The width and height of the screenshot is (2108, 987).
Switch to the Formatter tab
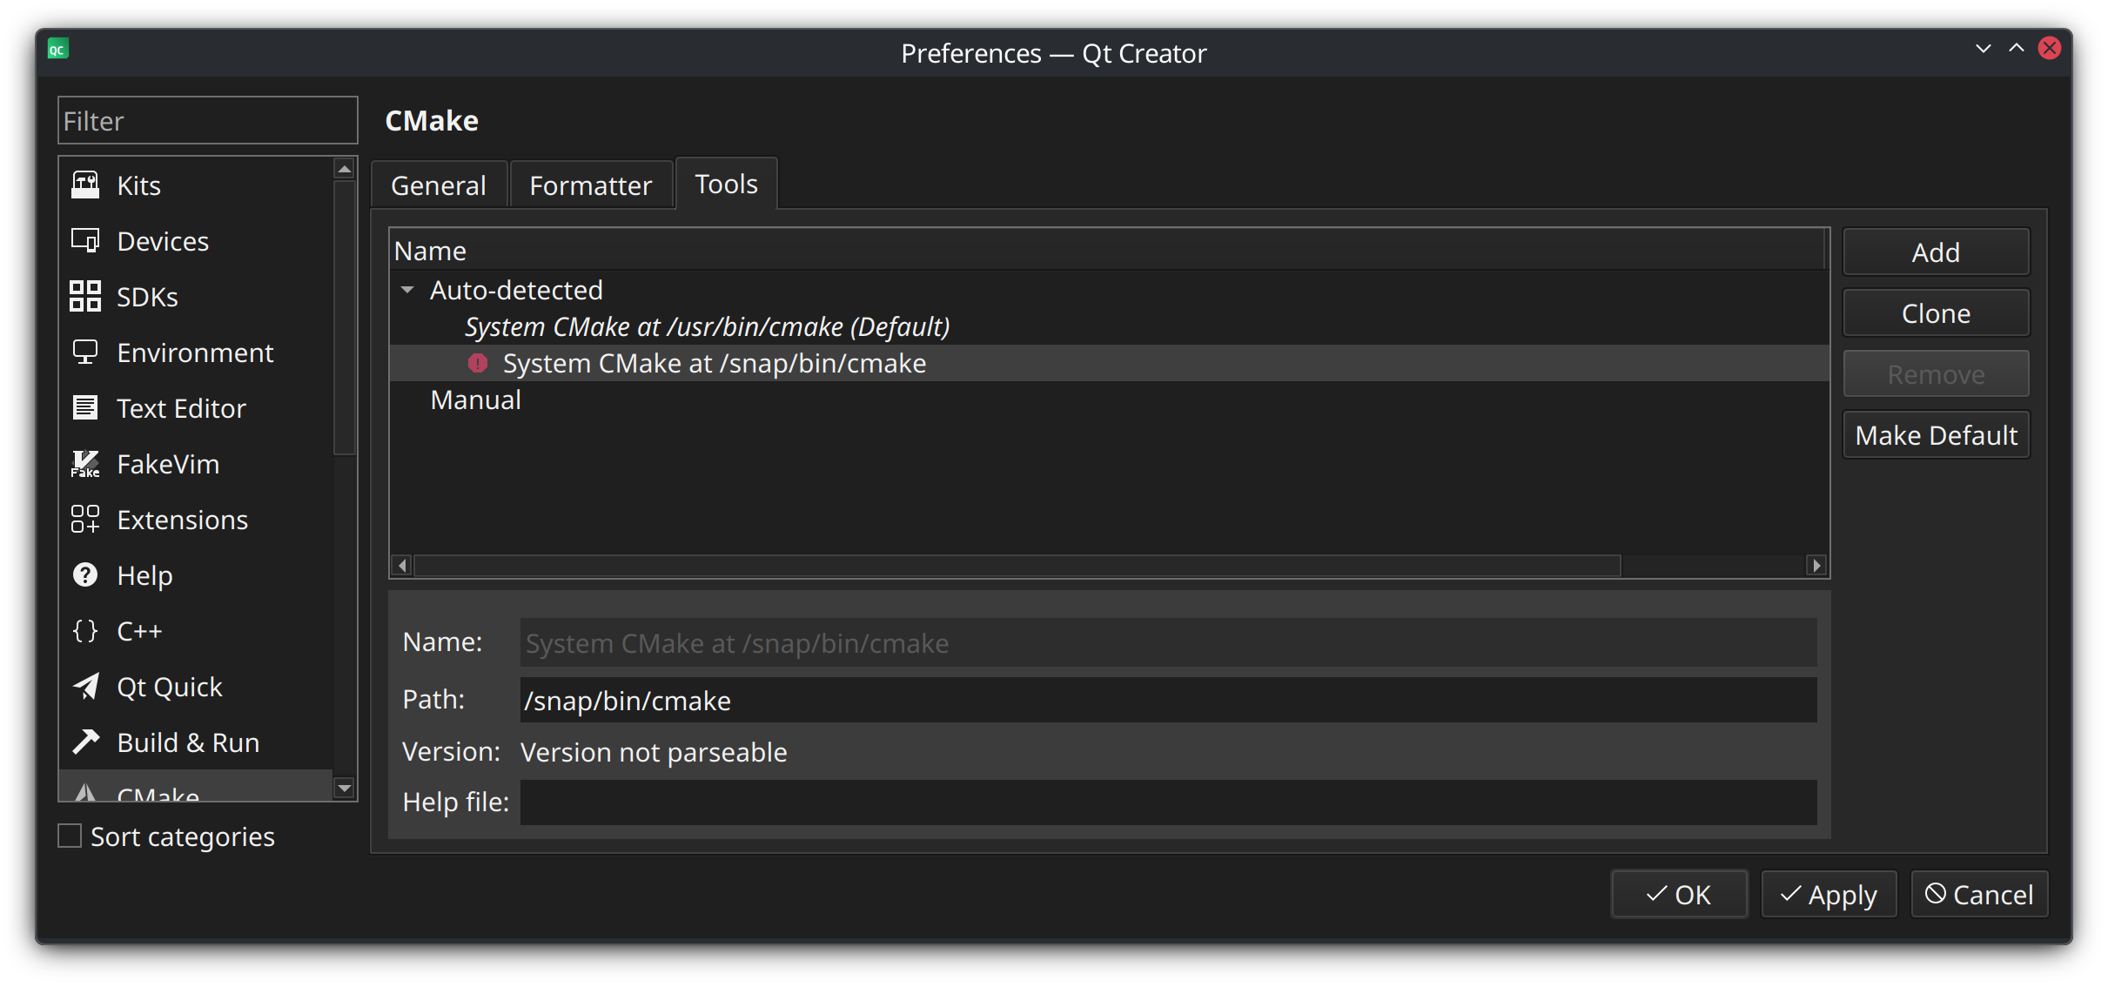click(x=591, y=185)
